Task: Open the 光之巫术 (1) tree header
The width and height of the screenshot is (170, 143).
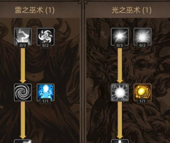Action: pos(131,10)
